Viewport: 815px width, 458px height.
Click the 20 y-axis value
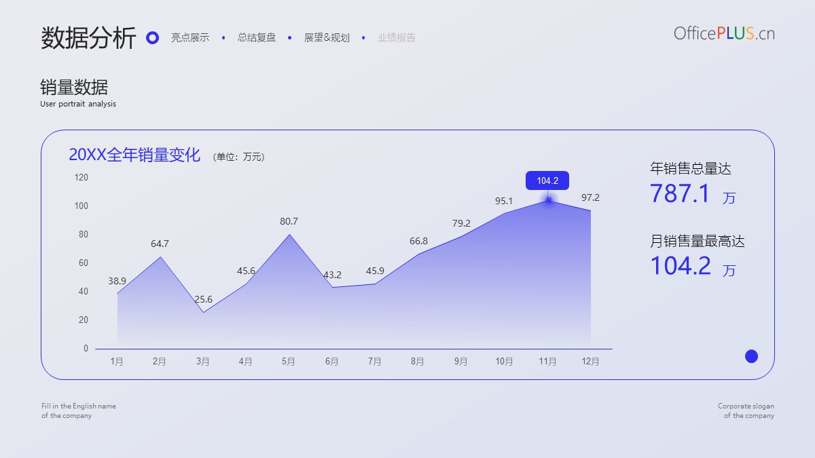[x=84, y=320]
